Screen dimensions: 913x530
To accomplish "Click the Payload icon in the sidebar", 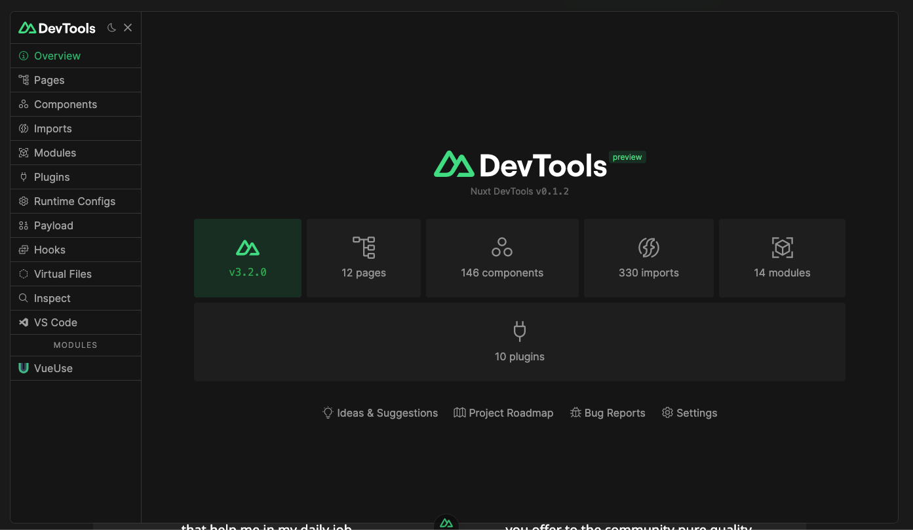I will point(24,225).
